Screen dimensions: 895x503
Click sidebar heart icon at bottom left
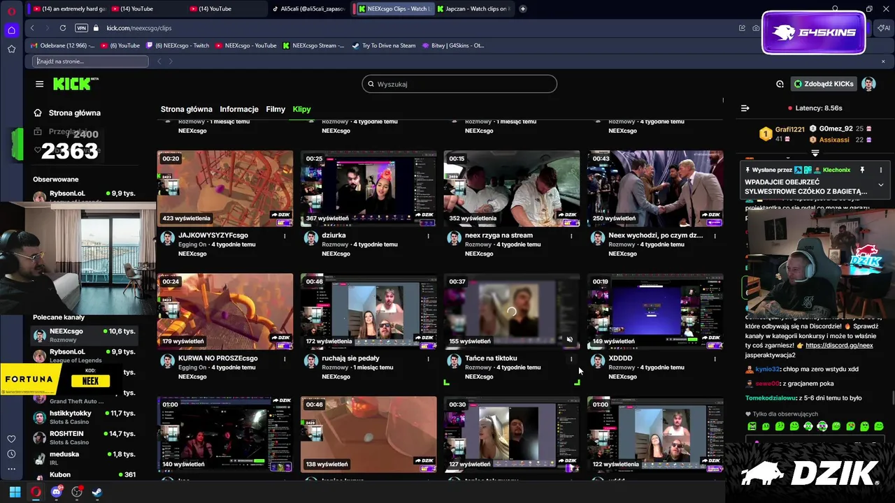pyautogui.click(x=11, y=439)
